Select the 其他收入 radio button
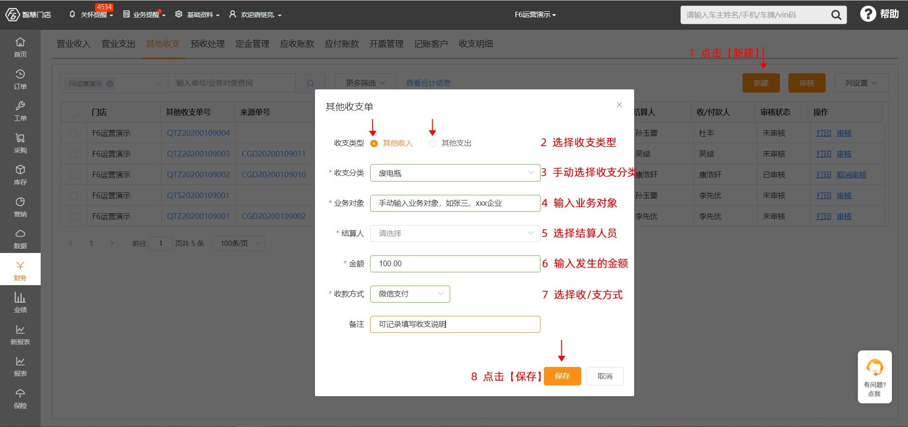908x427 pixels. (374, 143)
